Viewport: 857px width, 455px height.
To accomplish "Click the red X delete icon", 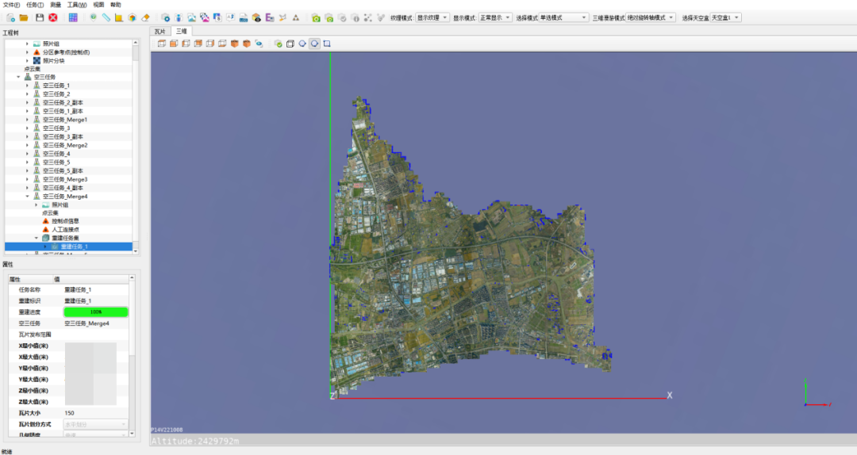I will (x=53, y=18).
